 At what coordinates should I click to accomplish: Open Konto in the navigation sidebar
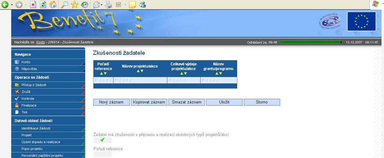pos(48,62)
